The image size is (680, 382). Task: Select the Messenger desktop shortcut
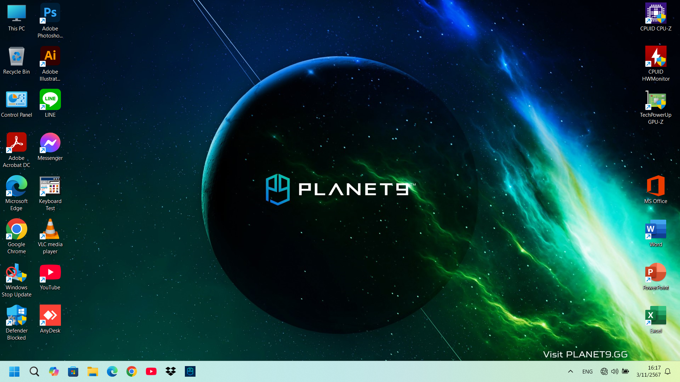[x=50, y=147]
